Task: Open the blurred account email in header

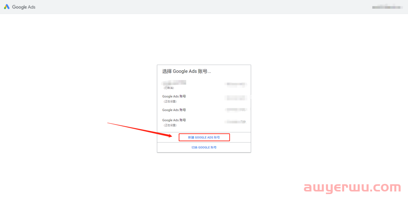Action: click(387, 7)
